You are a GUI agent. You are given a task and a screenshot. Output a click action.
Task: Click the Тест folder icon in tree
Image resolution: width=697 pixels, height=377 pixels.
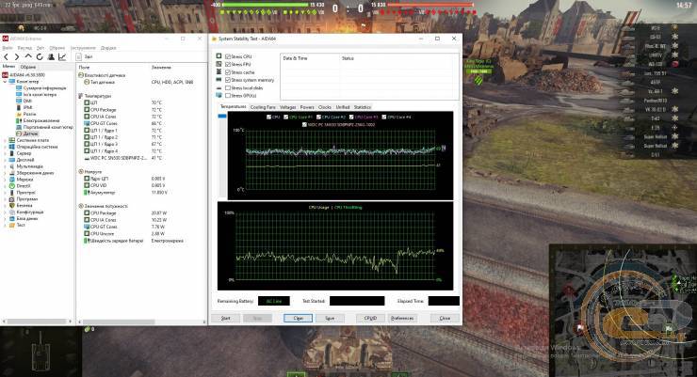12,225
